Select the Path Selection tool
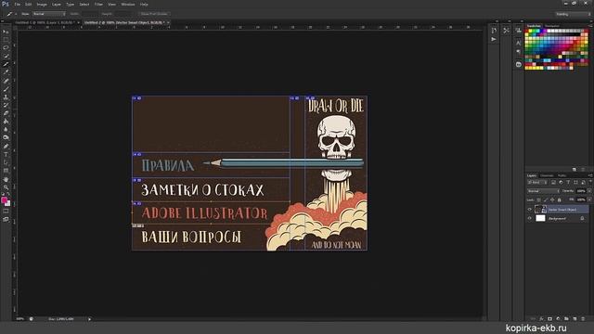The height and width of the screenshot is (334, 594). coord(6,162)
